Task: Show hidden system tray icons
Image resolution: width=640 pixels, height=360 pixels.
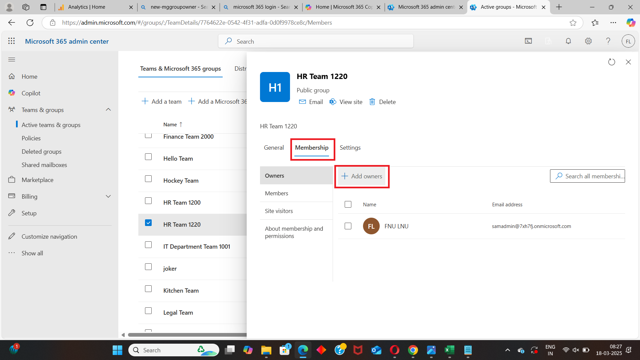Action: 507,350
